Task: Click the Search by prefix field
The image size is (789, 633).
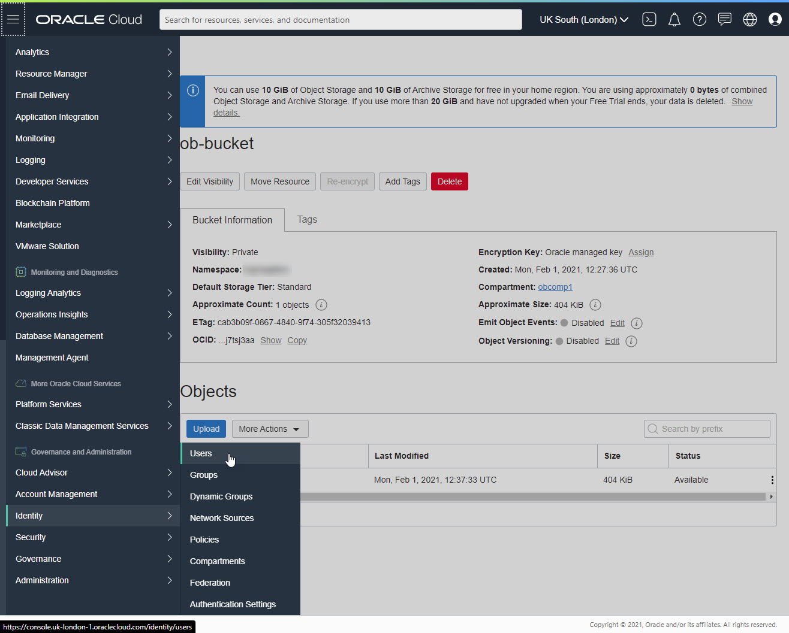Action: [x=707, y=429]
